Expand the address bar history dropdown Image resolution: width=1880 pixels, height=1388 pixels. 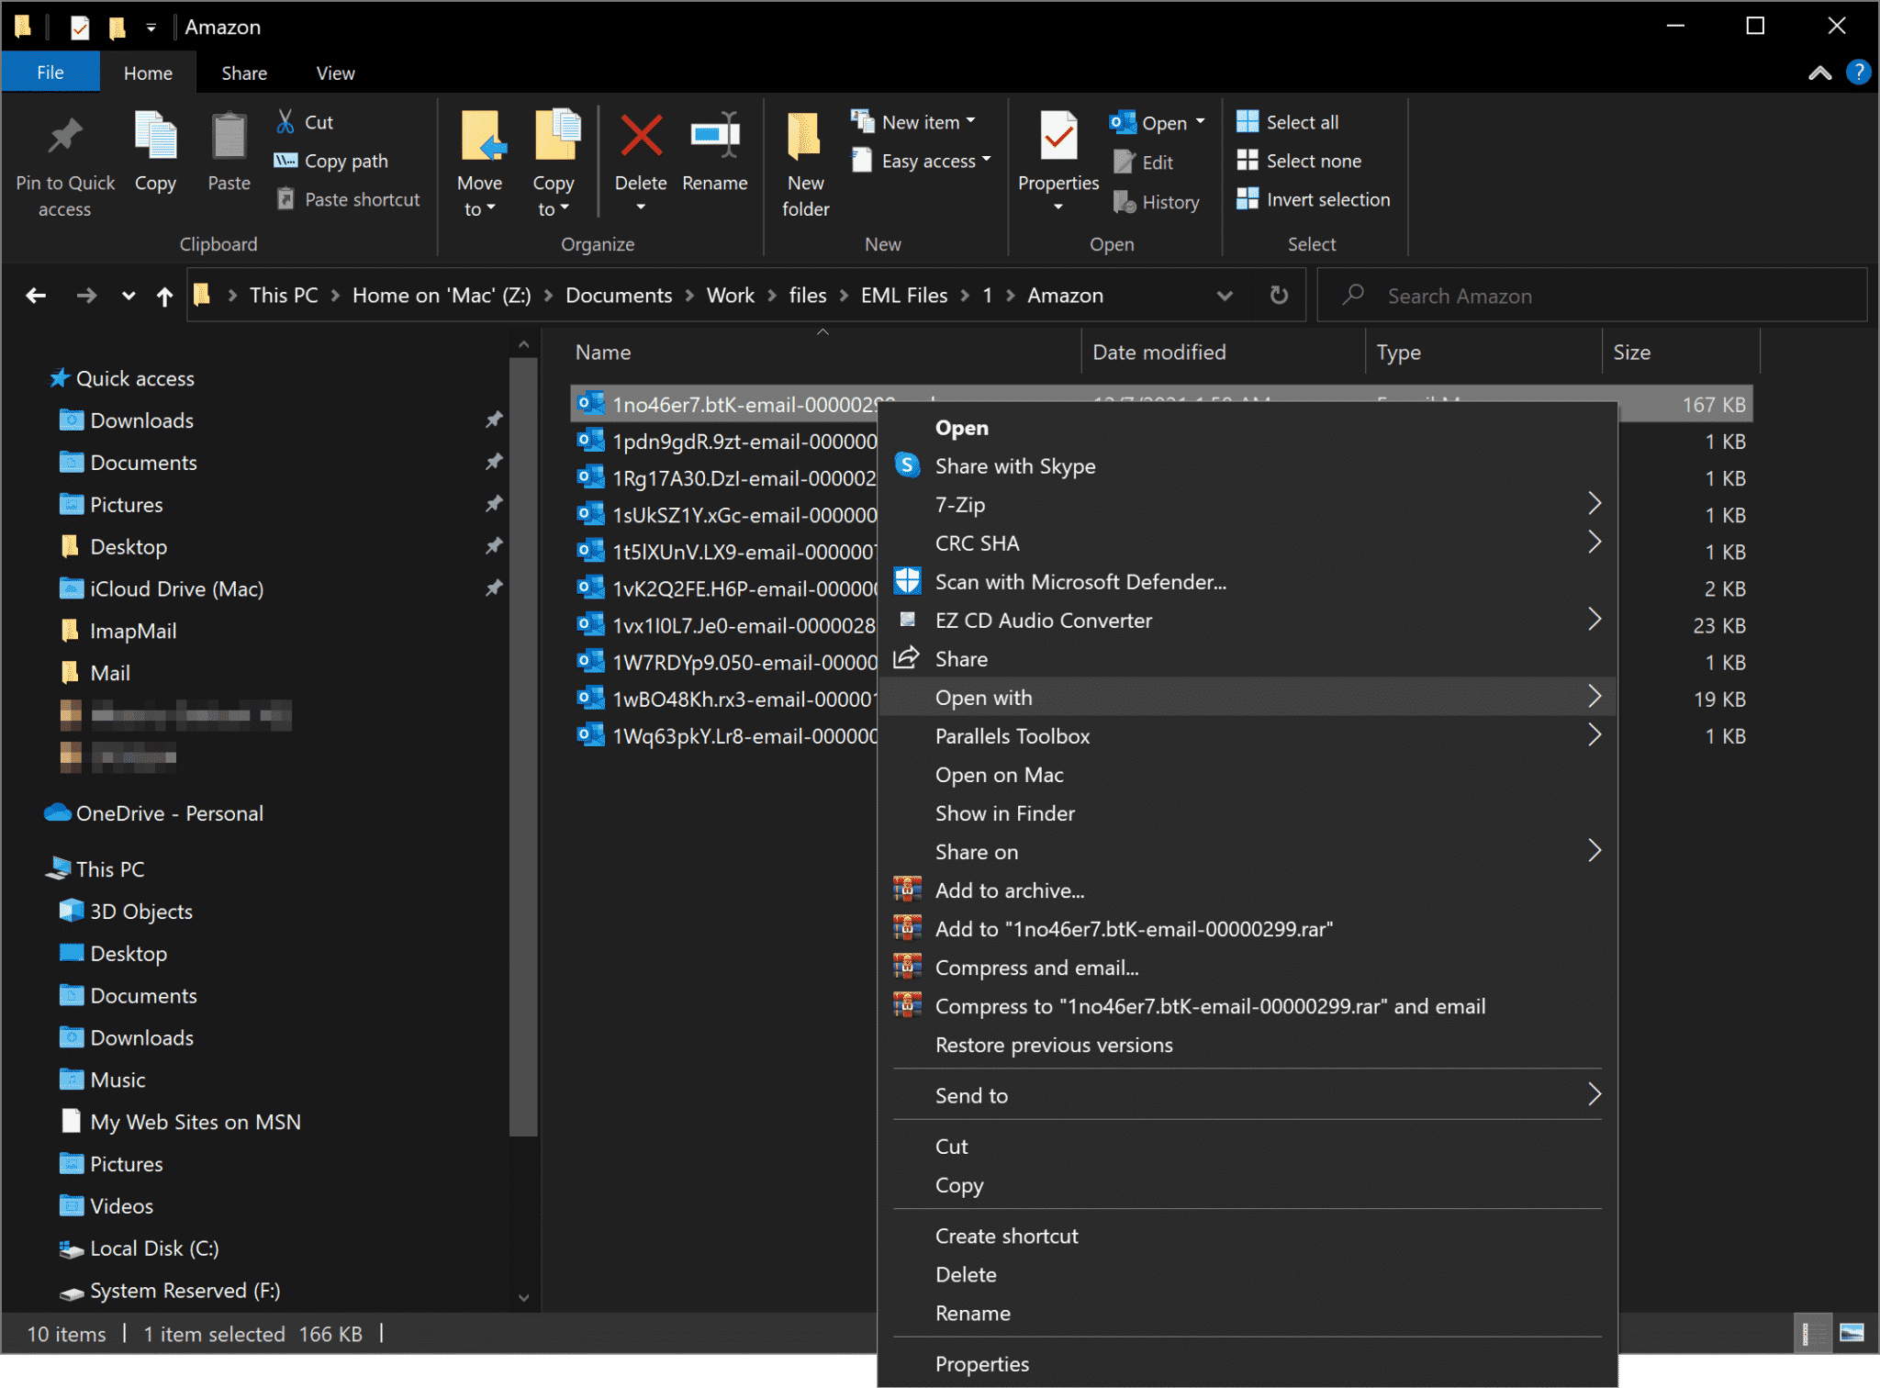pos(1224,296)
